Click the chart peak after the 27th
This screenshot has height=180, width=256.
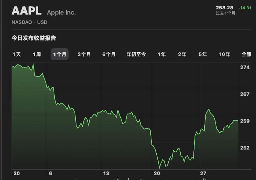pos(209,109)
